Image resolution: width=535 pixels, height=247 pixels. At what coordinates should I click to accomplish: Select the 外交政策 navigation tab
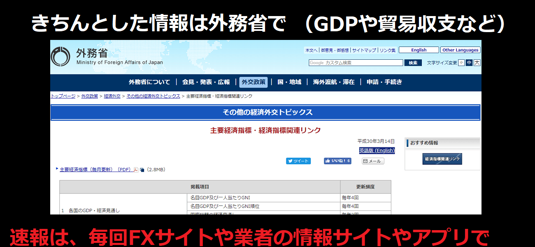tap(253, 82)
